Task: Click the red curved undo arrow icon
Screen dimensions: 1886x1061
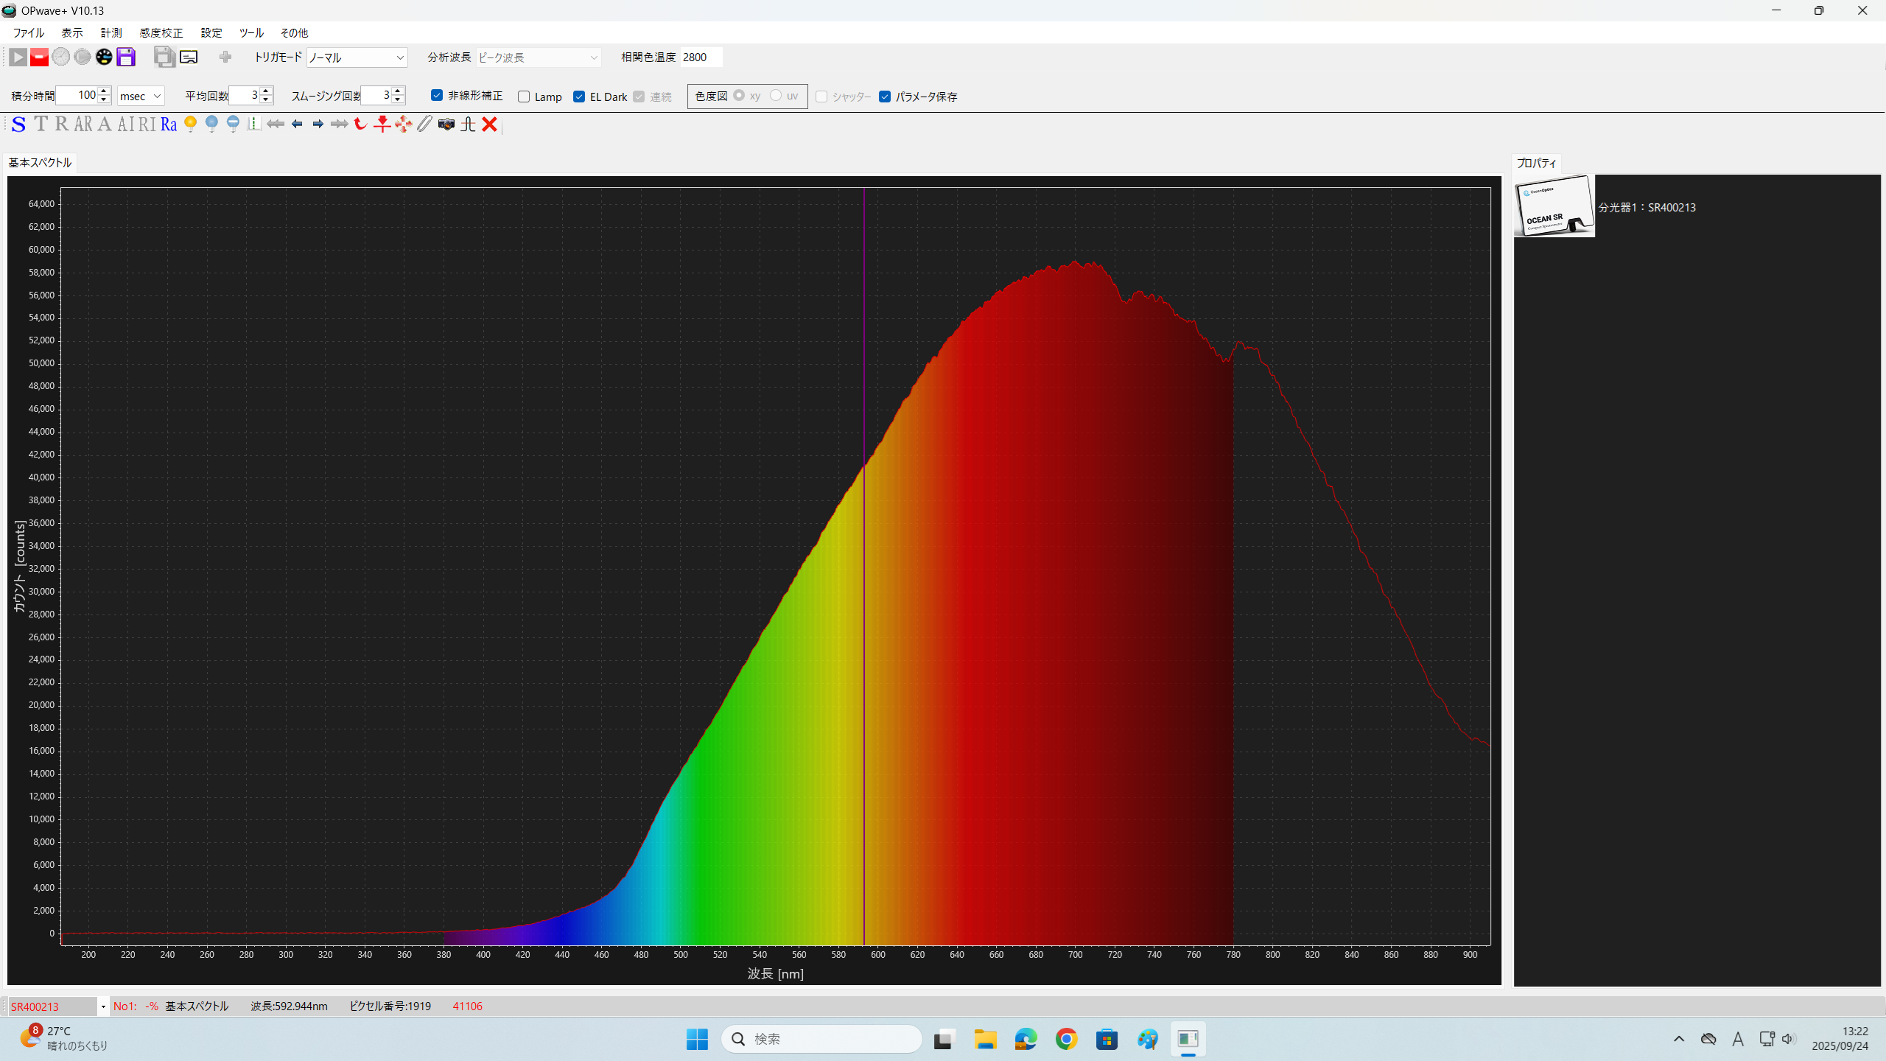Action: (360, 125)
